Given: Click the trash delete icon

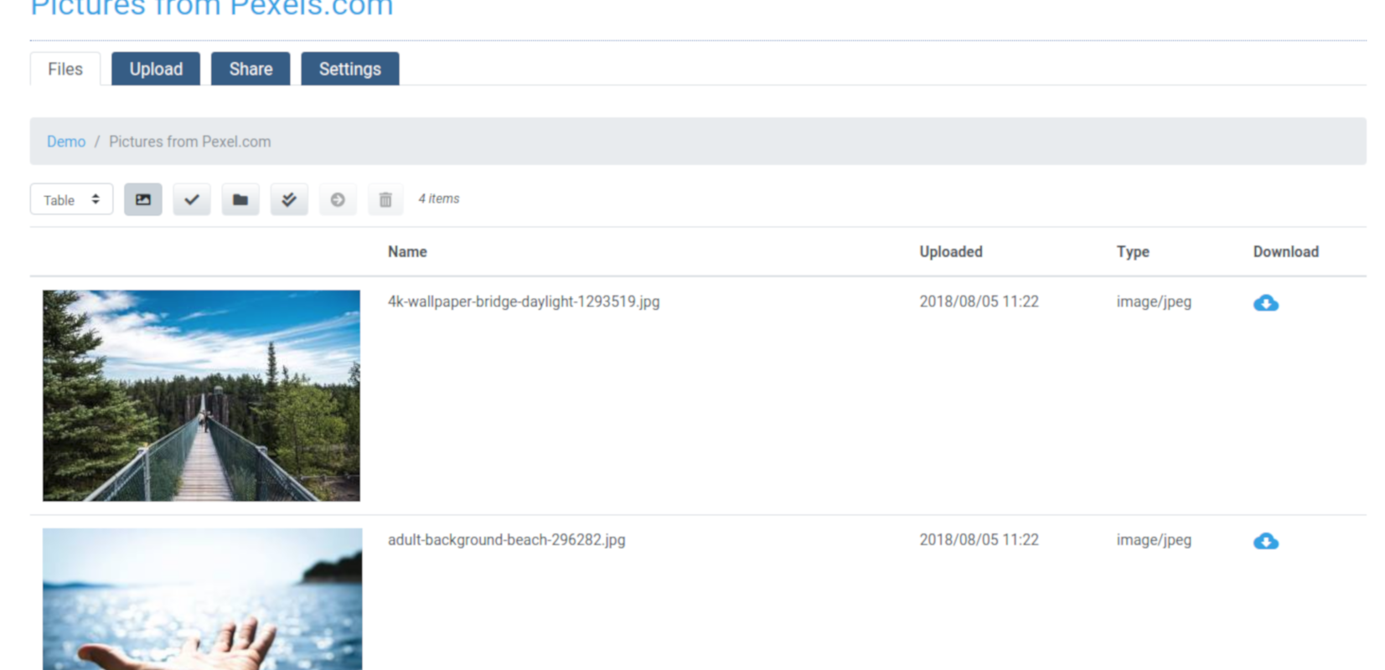Looking at the screenshot, I should pyautogui.click(x=385, y=199).
